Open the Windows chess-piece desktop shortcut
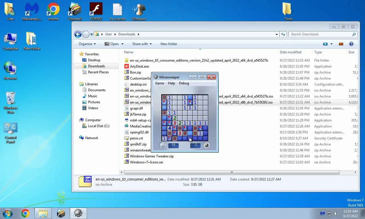The width and height of the screenshot is (365, 219). coord(139,12)
